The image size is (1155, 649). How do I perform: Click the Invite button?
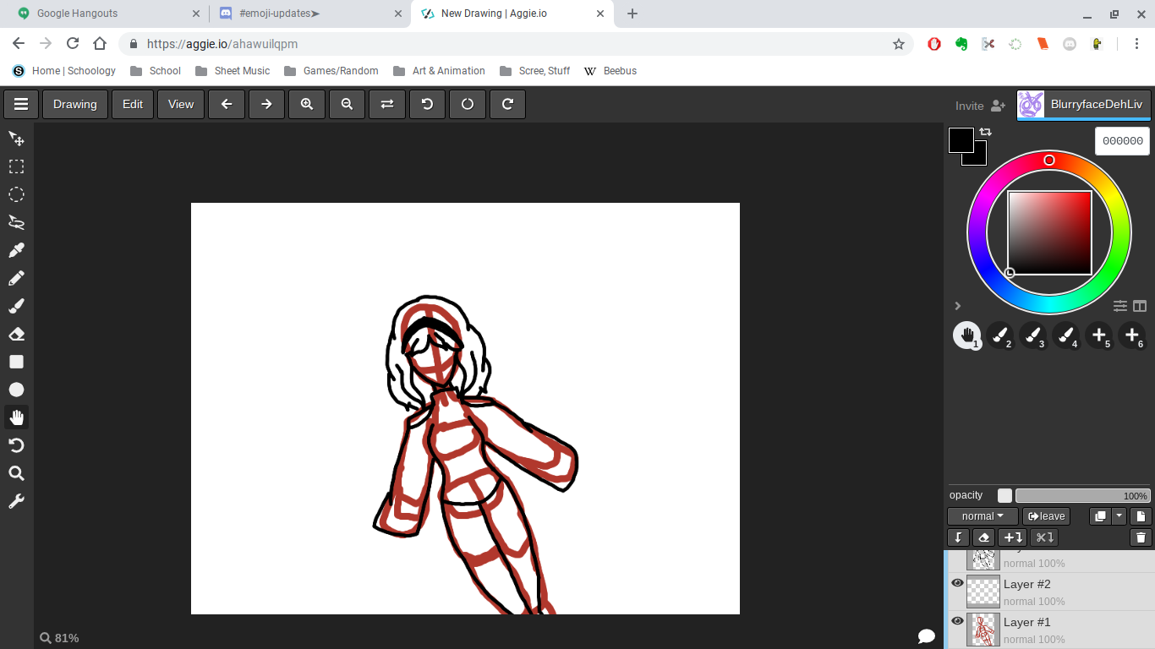[980, 106]
